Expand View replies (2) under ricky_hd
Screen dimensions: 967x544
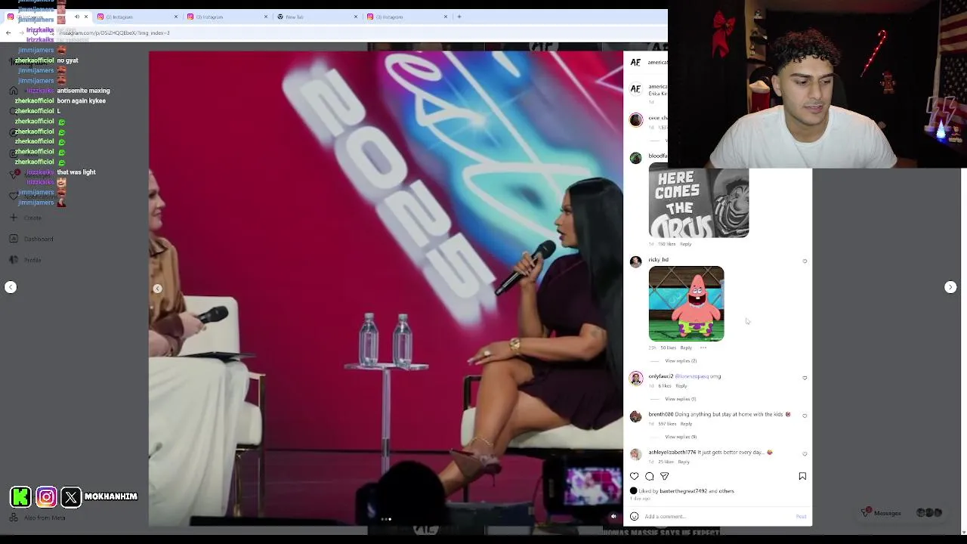[681, 361]
